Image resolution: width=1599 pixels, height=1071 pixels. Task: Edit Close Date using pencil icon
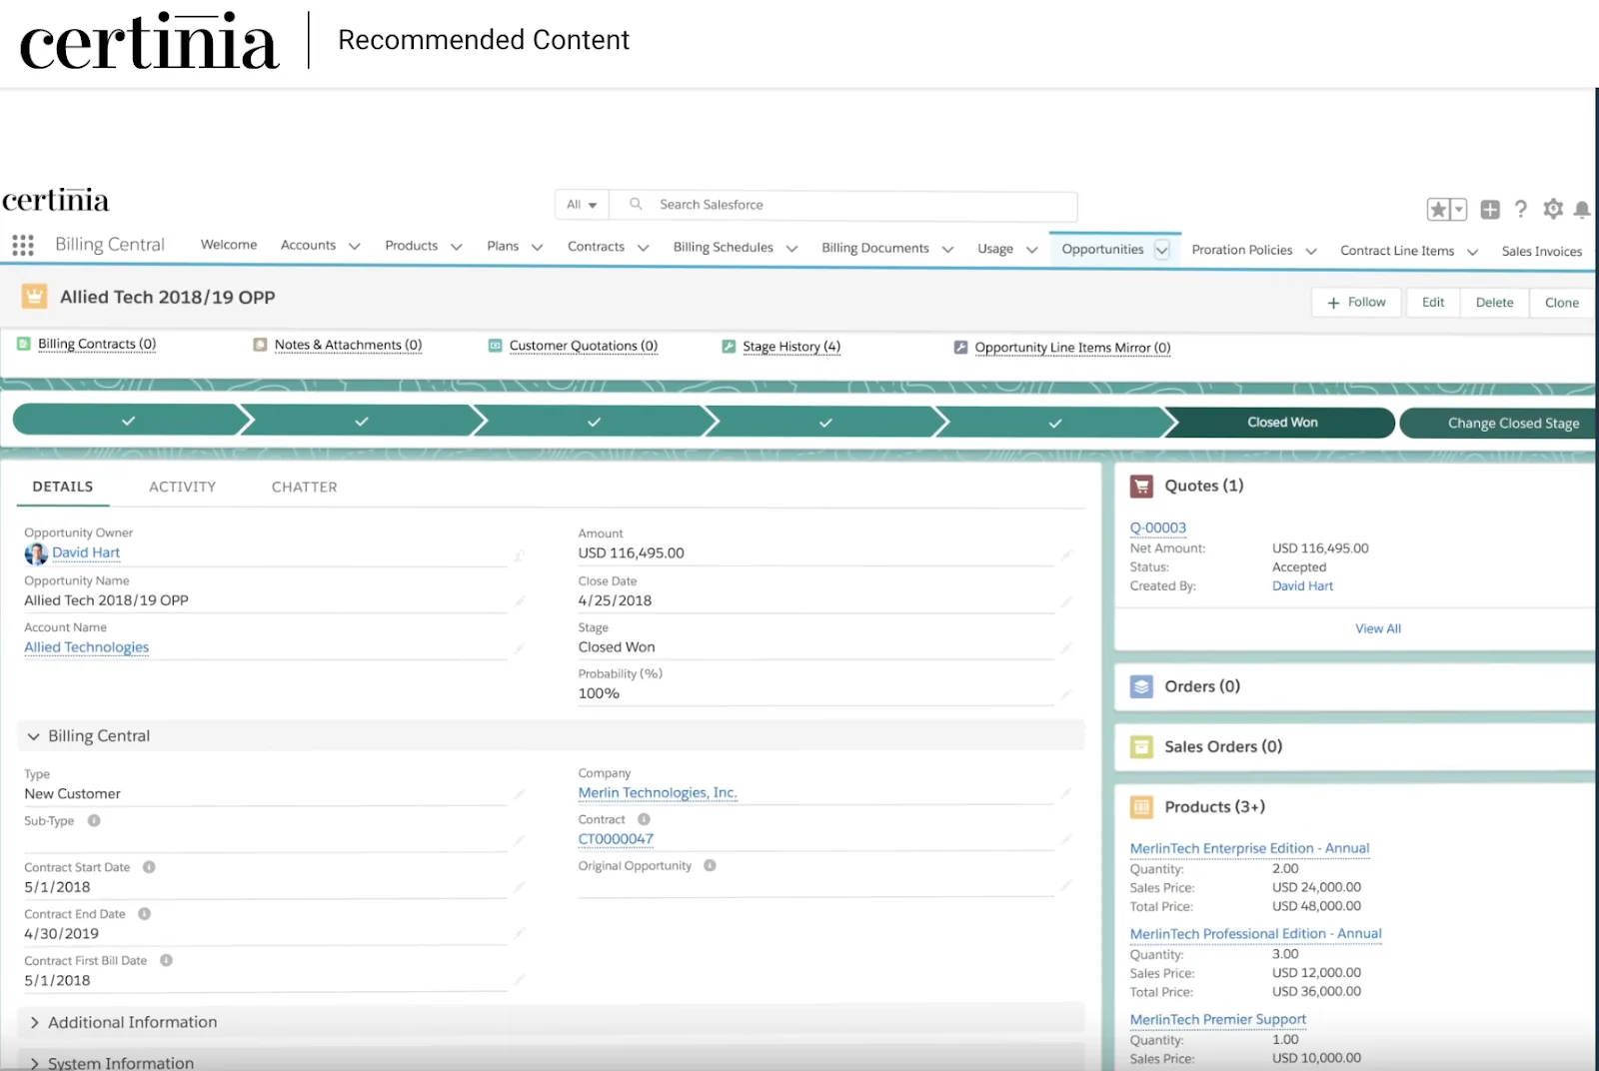(x=1066, y=601)
